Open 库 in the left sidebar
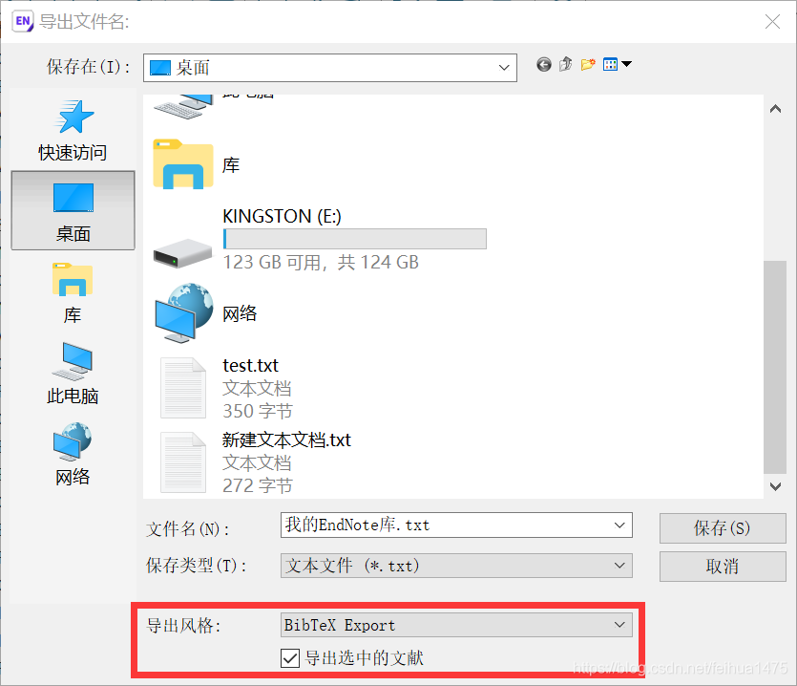This screenshot has height=686, width=797. point(73,293)
